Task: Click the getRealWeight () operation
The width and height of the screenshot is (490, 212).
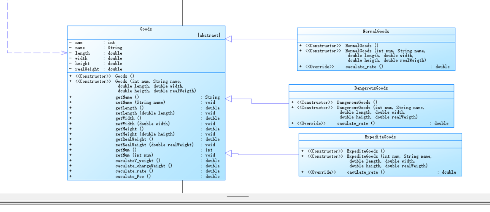Action: pos(145,139)
